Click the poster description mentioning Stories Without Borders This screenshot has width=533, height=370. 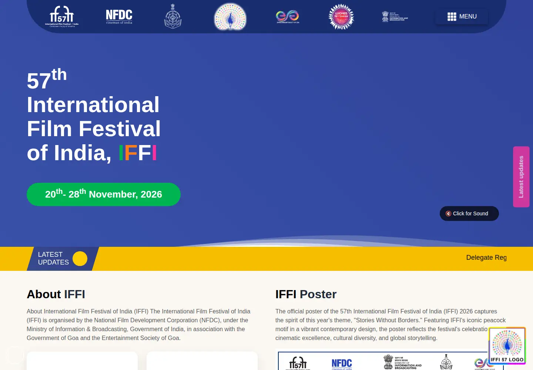[x=390, y=324]
